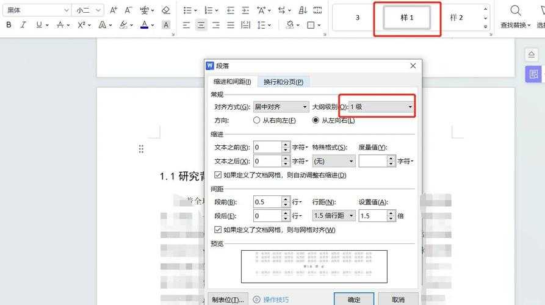Viewport: 545px width, 305px height.
Task: Decrease paragraph indent
Action: point(231,10)
